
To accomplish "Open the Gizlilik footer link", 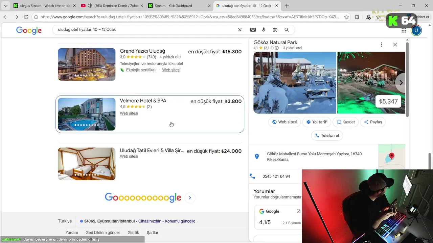I will coord(133,233).
